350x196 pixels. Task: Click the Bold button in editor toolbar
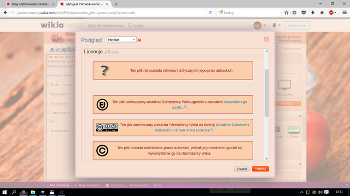(52, 50)
